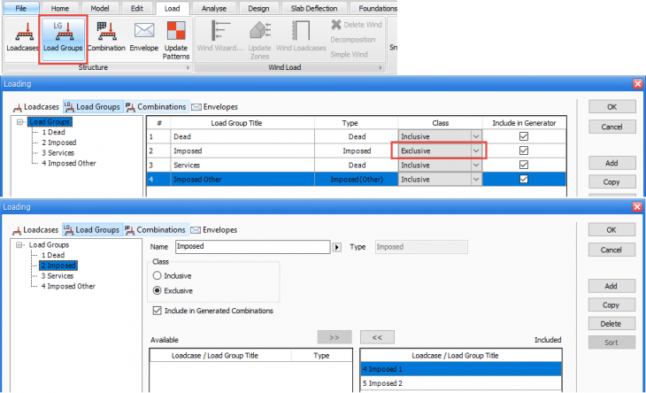Image resolution: width=646 pixels, height=393 pixels.
Task: Open the Loadcases ribbon tool
Action: pos(22,38)
